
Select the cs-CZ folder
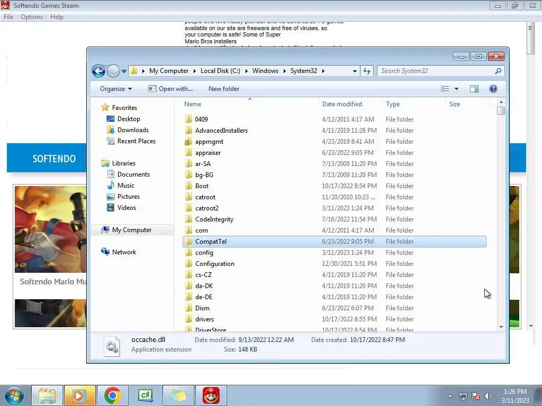(x=335, y=275)
